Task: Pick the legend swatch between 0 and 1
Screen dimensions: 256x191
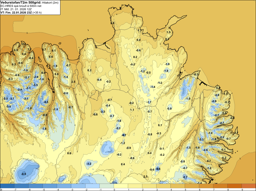Action: [121, 186]
